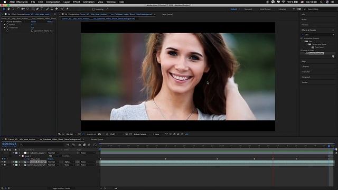Click the Wi-Fi status icon in menu bar
The width and height of the screenshot is (338, 190).
[284, 2]
